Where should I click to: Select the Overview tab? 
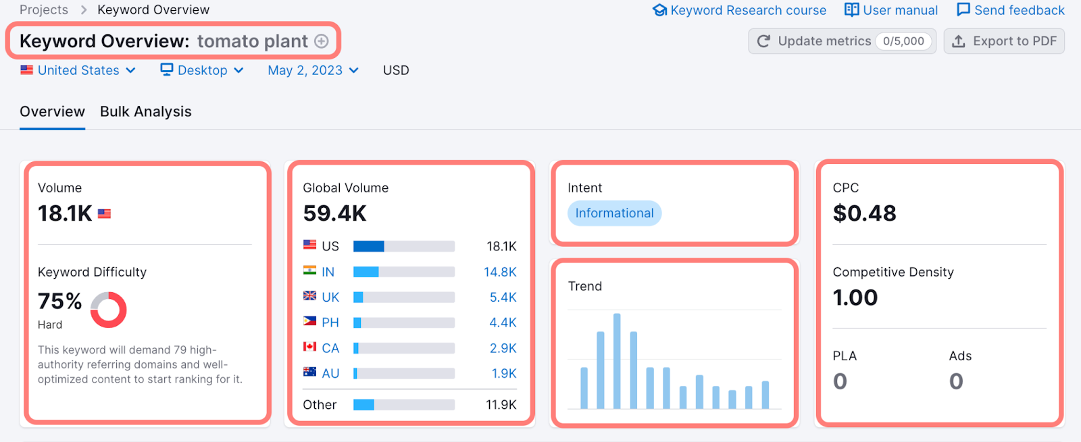[x=52, y=112]
